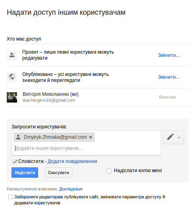Click Змінити for the Проект row
This screenshot has height=221, width=194.
[x=169, y=55]
